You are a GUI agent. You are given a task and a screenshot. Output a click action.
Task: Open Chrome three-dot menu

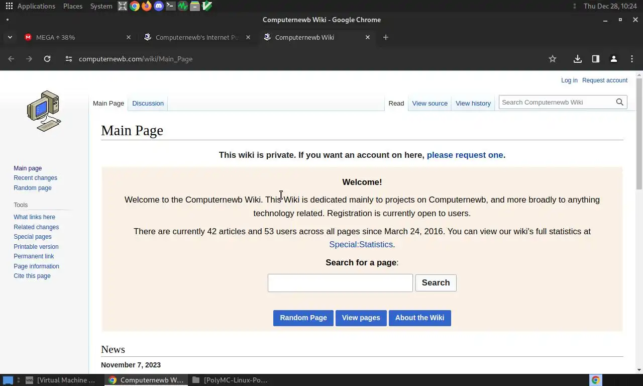pyautogui.click(x=632, y=59)
